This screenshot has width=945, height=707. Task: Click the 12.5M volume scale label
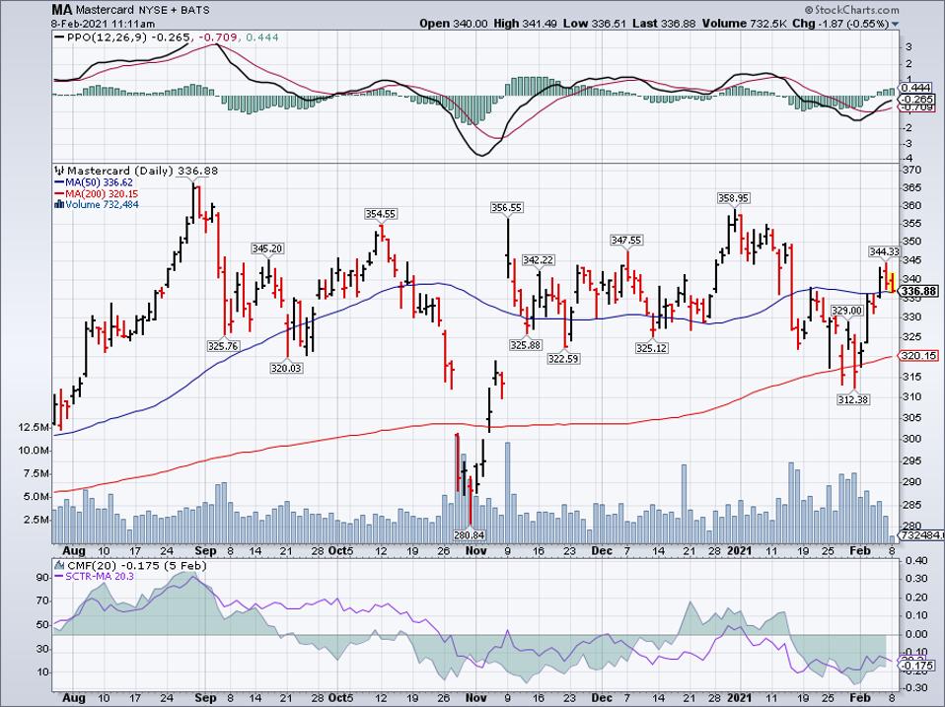[x=34, y=427]
